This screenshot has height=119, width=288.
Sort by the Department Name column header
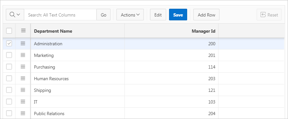coord(53,31)
